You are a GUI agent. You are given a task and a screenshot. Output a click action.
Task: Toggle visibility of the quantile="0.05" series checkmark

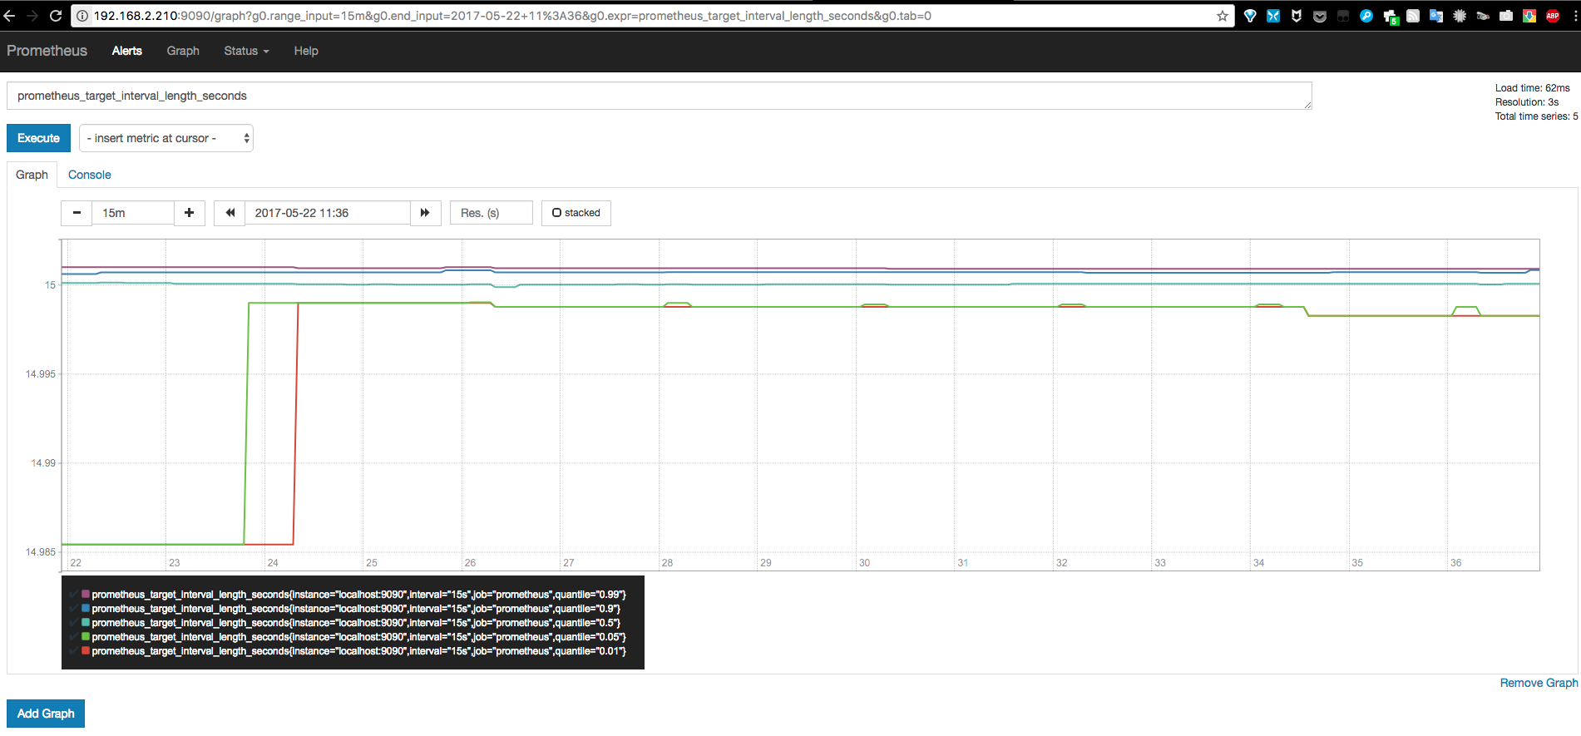(x=74, y=637)
